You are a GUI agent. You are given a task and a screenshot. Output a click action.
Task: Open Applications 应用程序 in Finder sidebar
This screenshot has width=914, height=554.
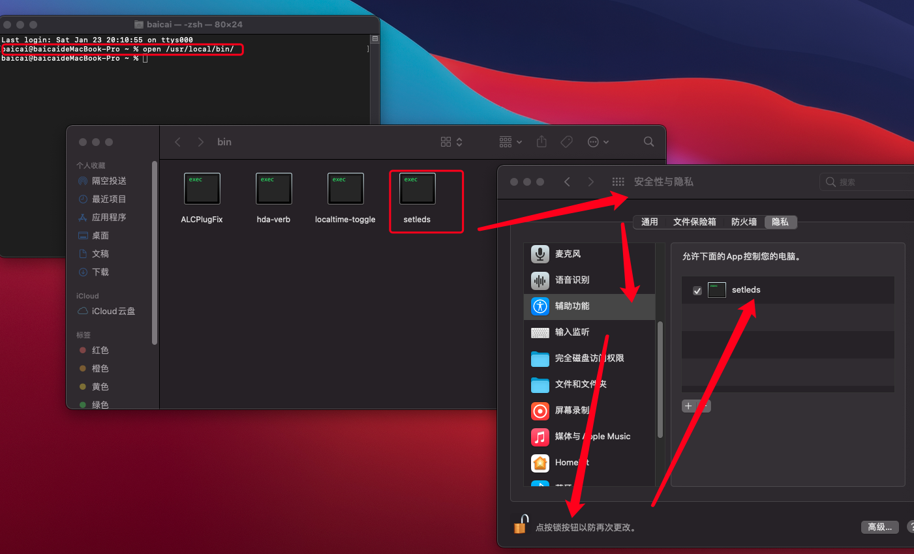(102, 217)
